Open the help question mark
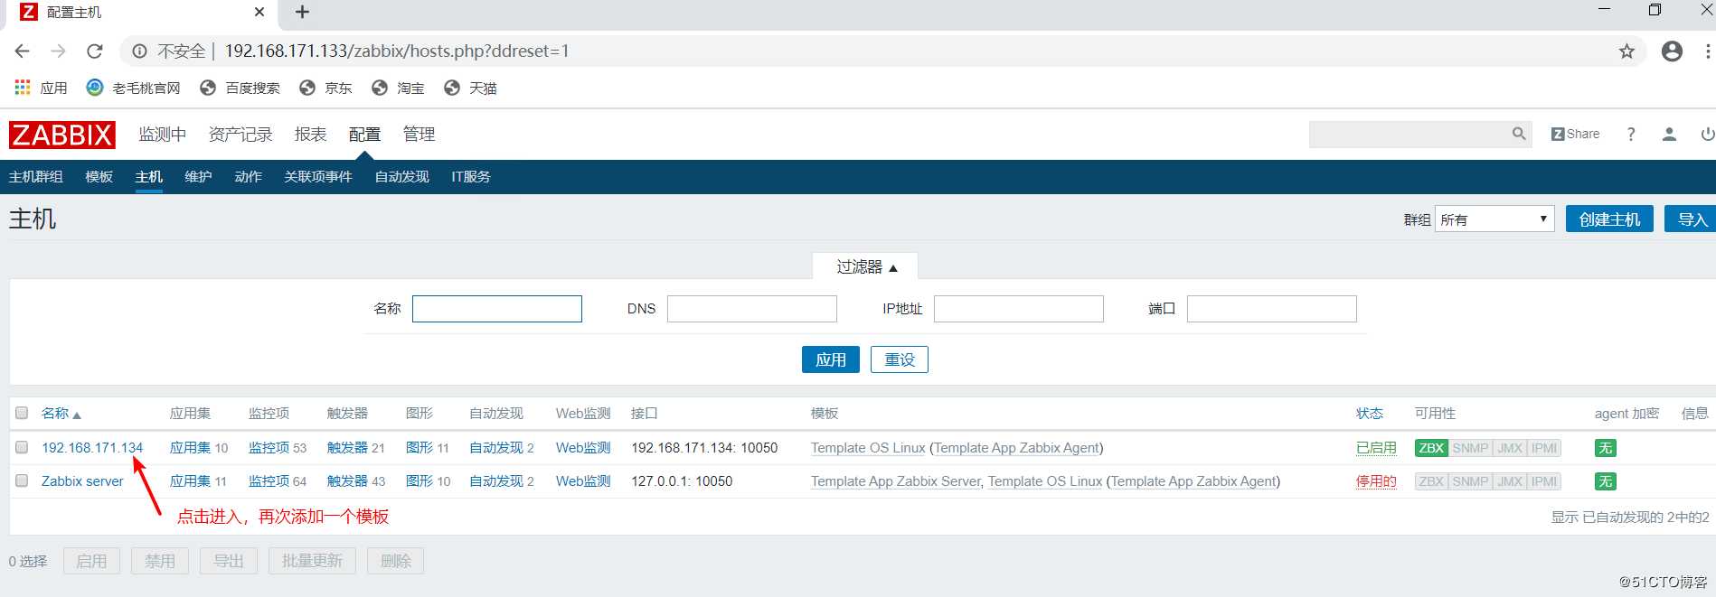 [x=1631, y=134]
